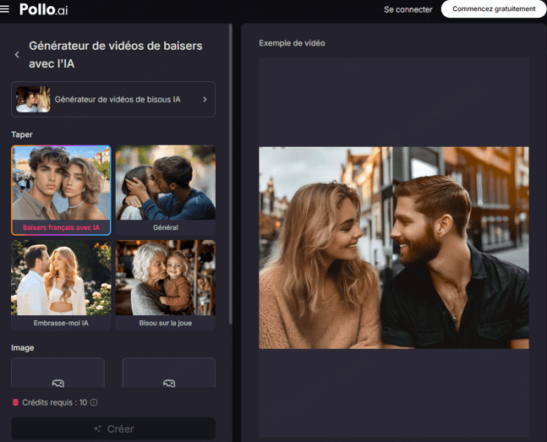This screenshot has width=547, height=442.
Task: Select Bisou sur la joue type
Action: [x=166, y=285]
